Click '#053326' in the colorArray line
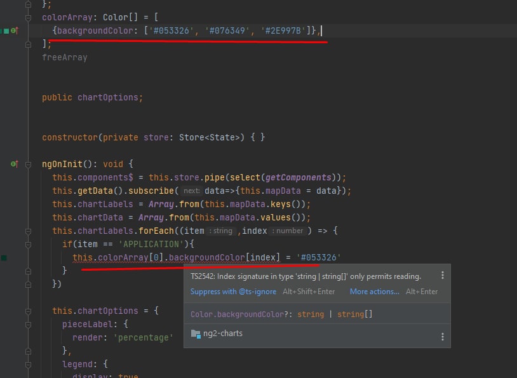517x378 pixels. click(x=171, y=30)
